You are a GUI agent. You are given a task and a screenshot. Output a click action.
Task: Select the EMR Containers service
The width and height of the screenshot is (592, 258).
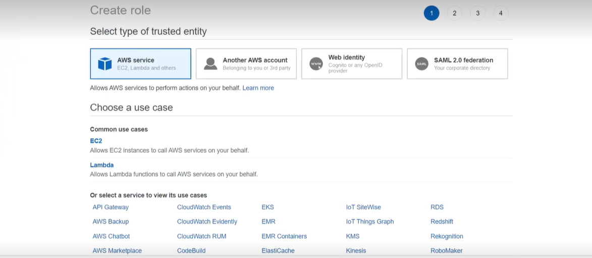[x=284, y=236]
